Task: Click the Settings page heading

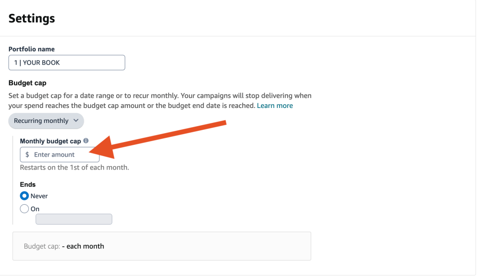Action: pyautogui.click(x=32, y=18)
